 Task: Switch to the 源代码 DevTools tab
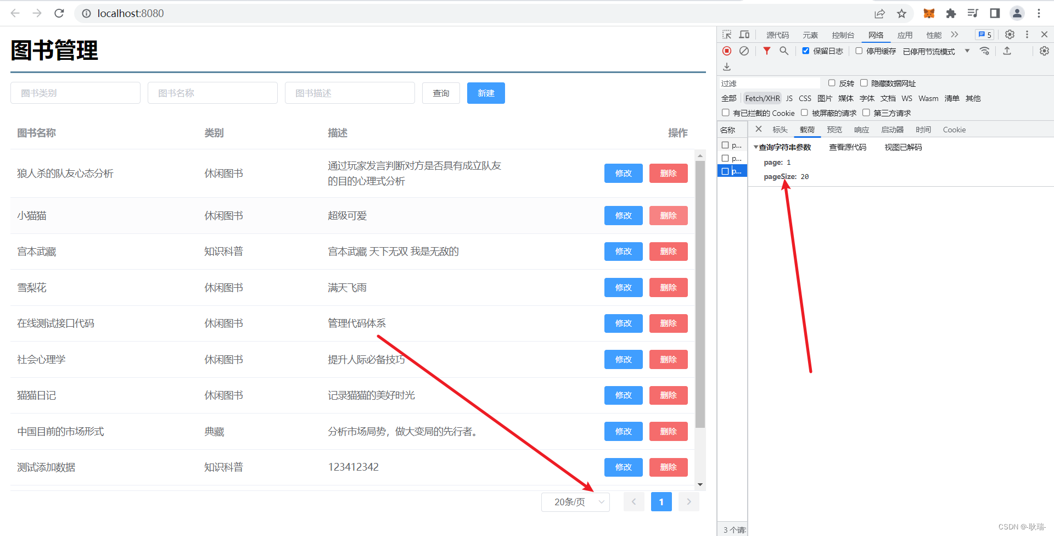[777, 35]
